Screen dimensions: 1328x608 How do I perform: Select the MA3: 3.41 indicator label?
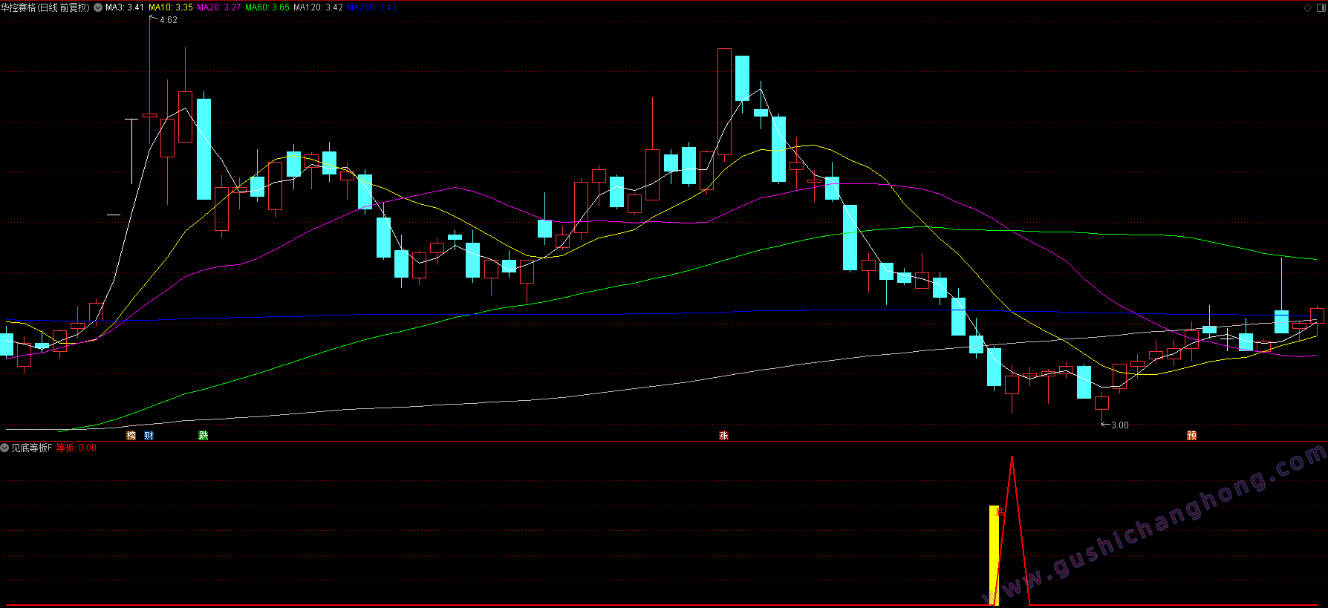click(125, 7)
